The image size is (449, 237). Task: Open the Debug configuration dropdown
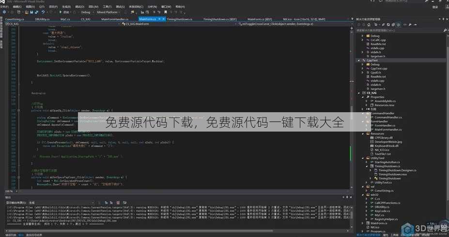click(86, 12)
